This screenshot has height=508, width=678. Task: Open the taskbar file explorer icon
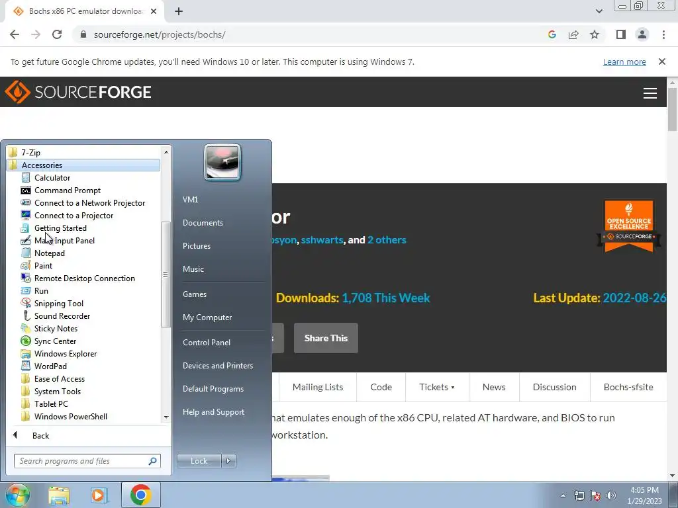pos(59,495)
